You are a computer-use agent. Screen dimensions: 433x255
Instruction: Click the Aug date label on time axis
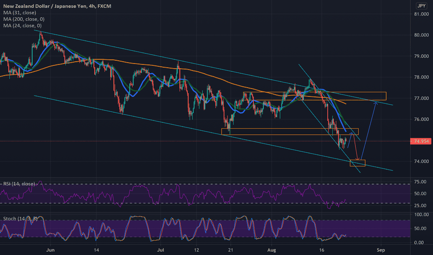pyautogui.click(x=272, y=250)
